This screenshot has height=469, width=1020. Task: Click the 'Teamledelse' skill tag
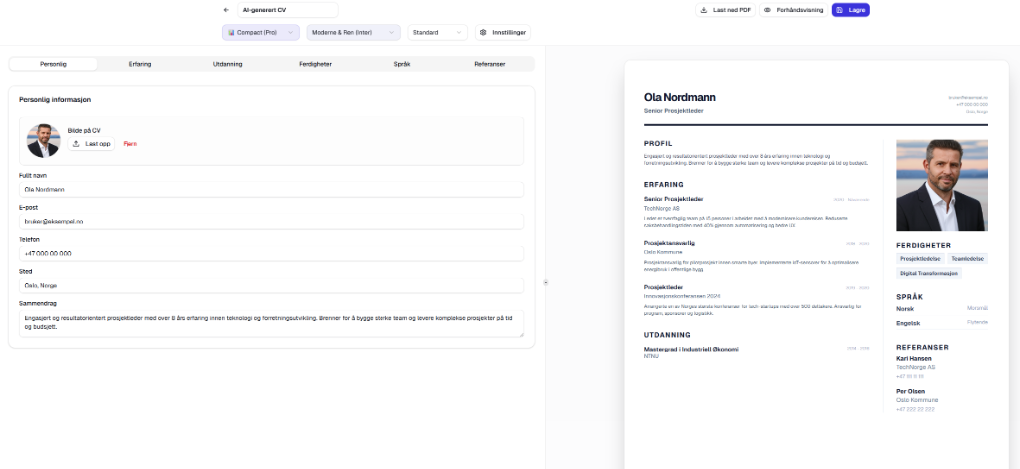point(968,259)
